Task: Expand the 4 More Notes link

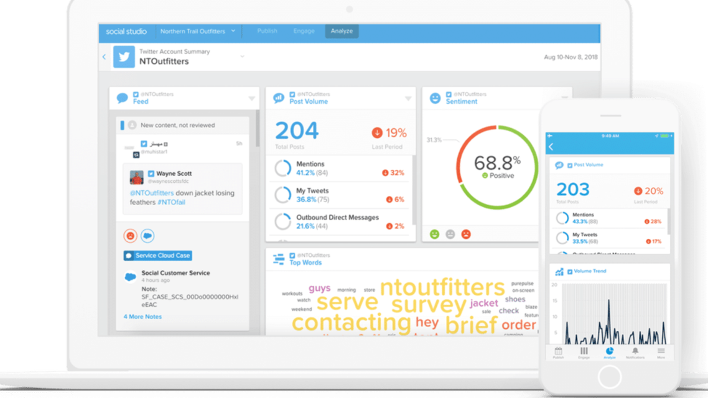Action: coord(142,317)
